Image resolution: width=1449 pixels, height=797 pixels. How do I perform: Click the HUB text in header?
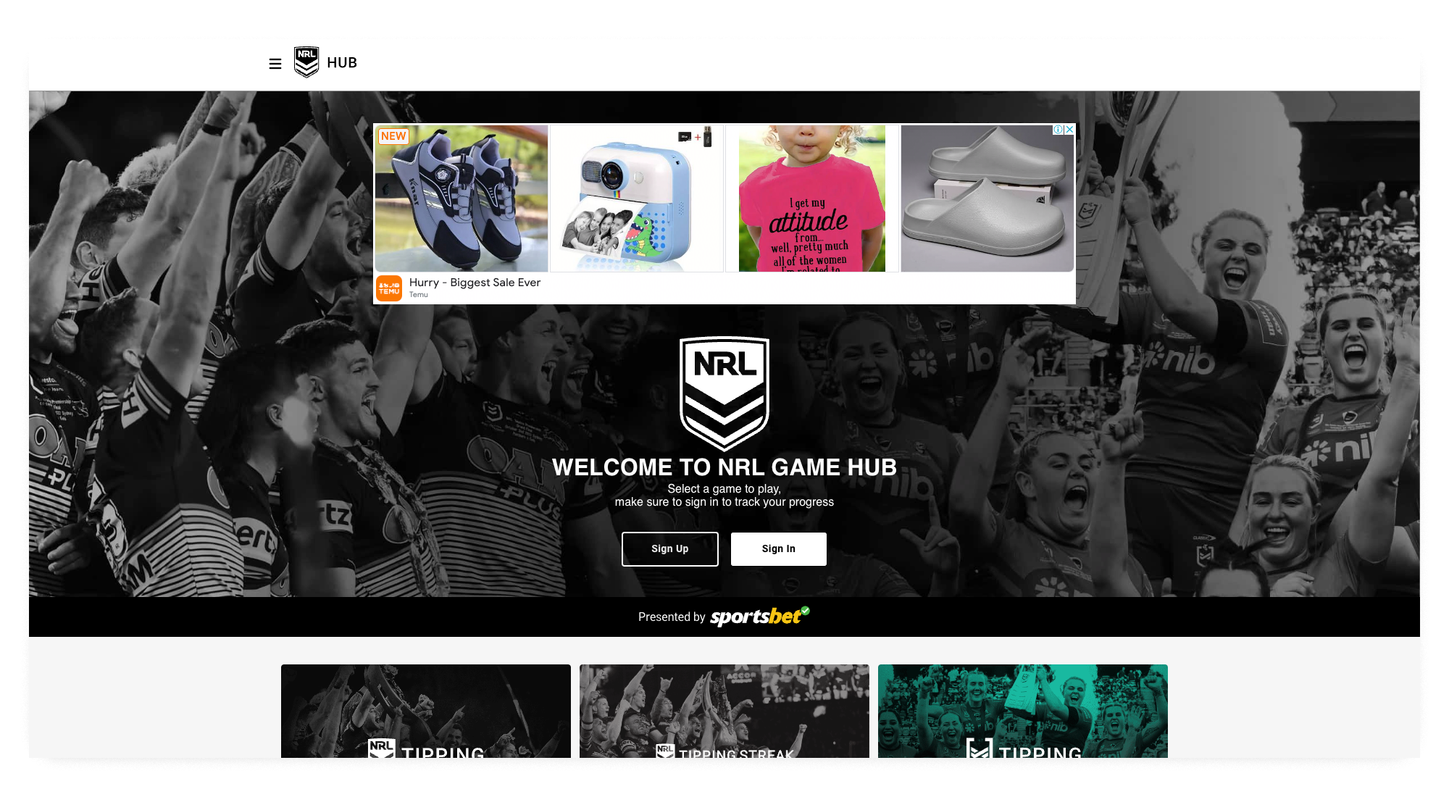pos(342,63)
